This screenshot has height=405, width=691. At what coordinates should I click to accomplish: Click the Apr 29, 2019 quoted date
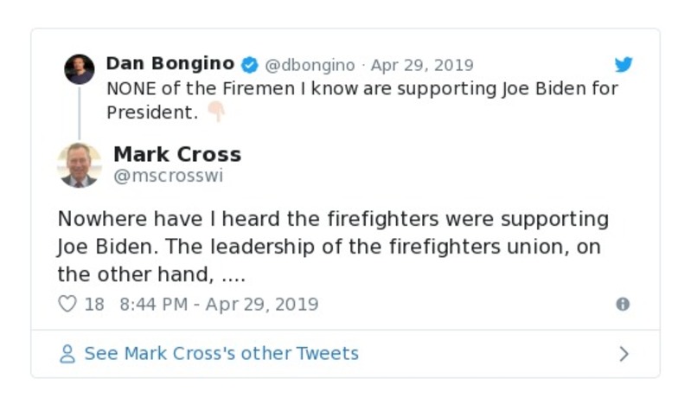click(422, 66)
